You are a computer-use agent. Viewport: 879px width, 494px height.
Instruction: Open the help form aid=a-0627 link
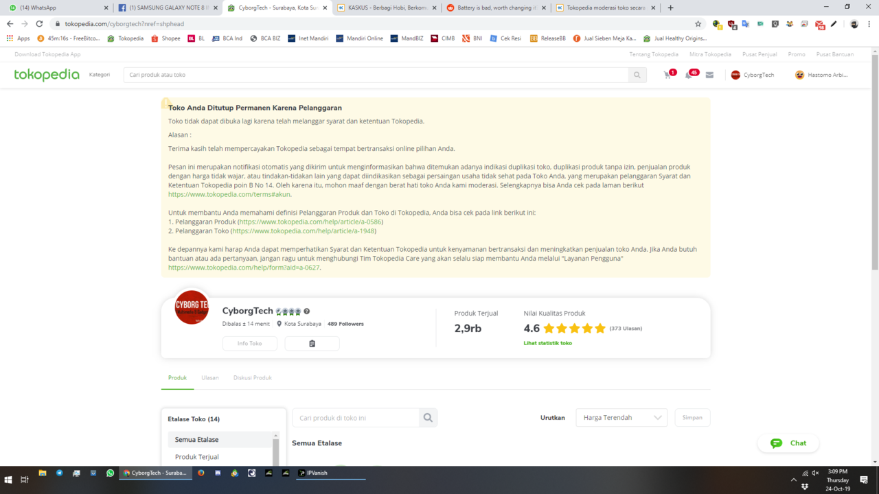pyautogui.click(x=244, y=268)
